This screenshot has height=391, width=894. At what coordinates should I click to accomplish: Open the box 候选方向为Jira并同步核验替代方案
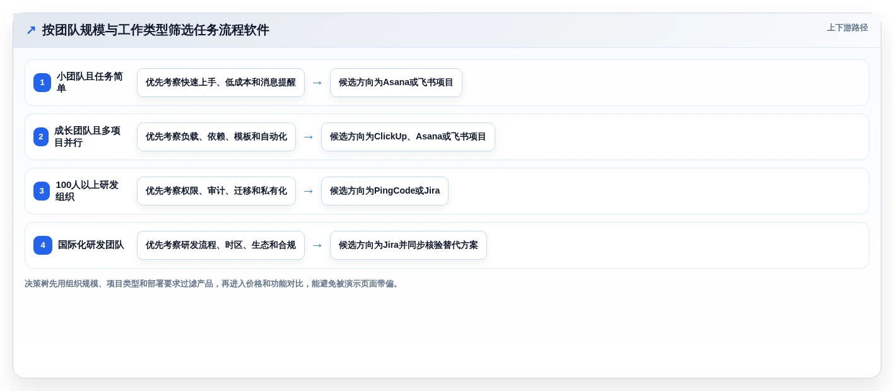[408, 245]
